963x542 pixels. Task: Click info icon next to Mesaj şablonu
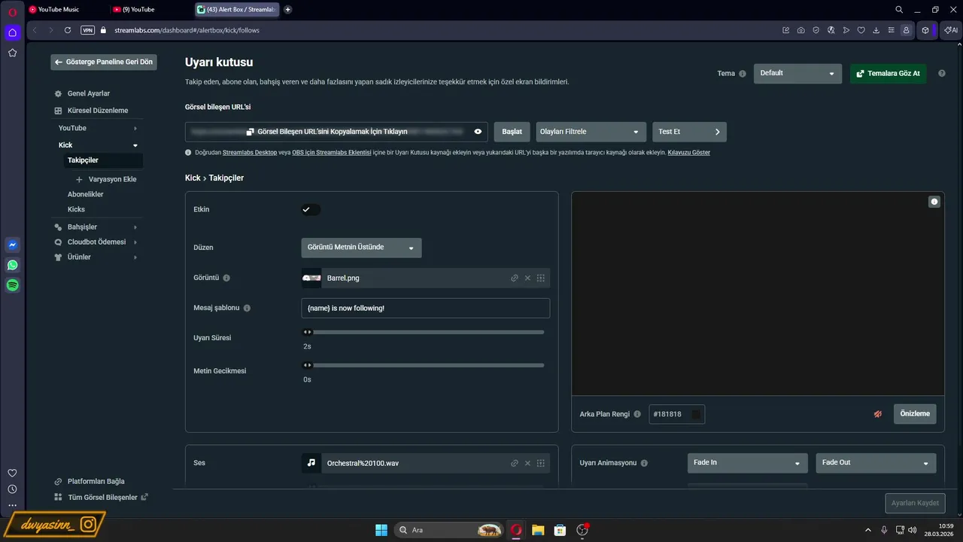[247, 308]
